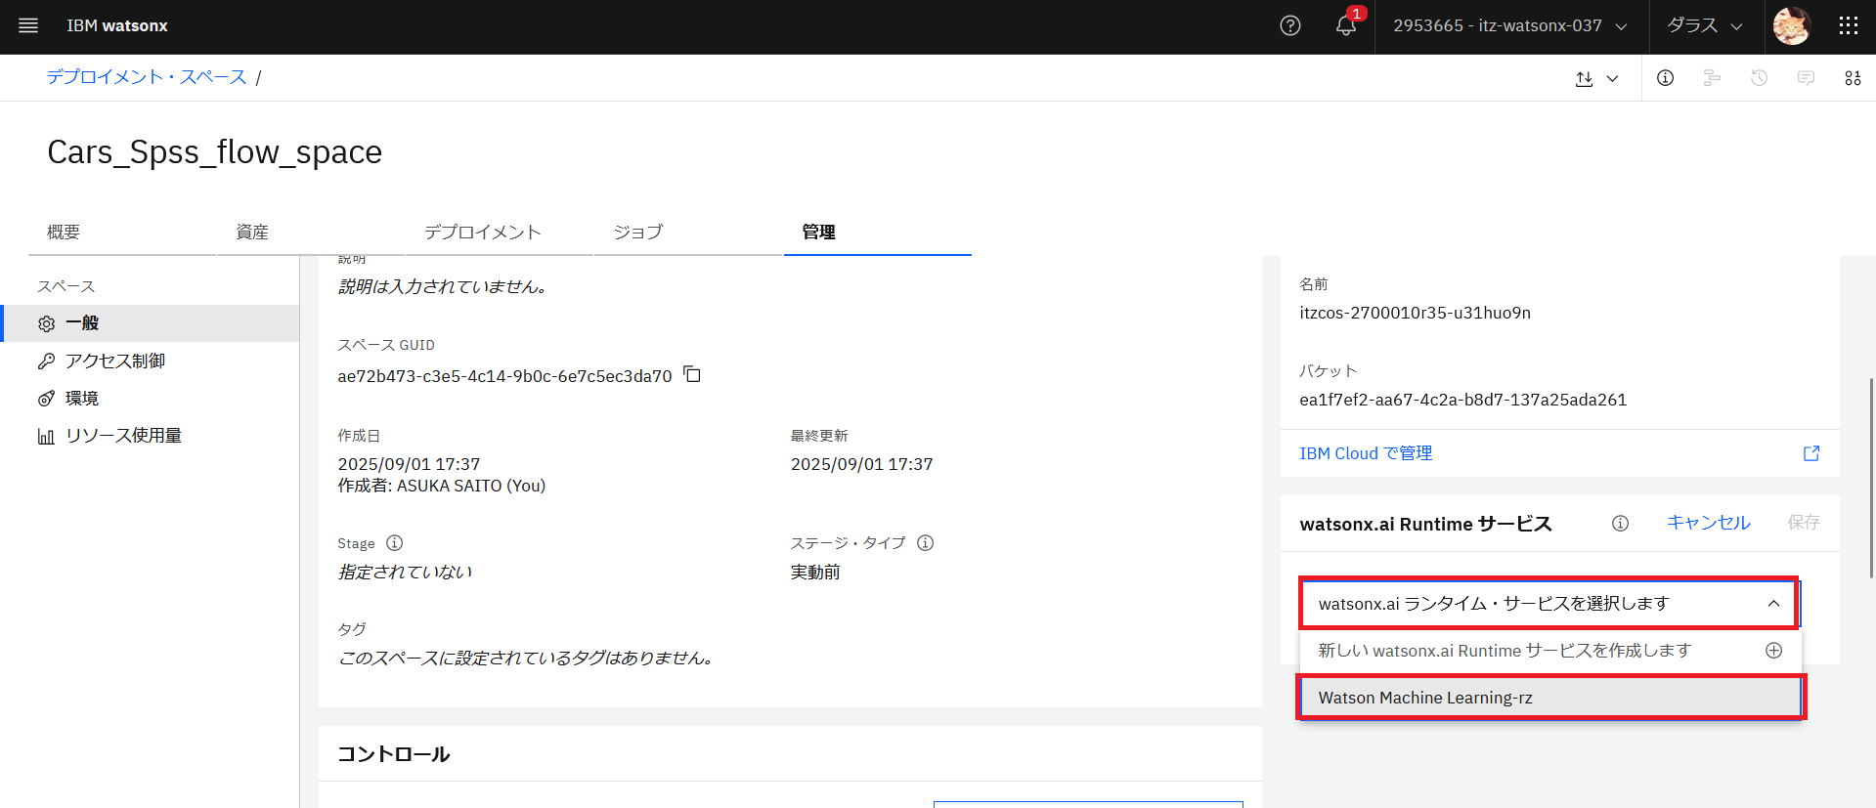Image resolution: width=1876 pixels, height=808 pixels.
Task: Click the info icon next to ステージ・タイプ
Action: [925, 543]
